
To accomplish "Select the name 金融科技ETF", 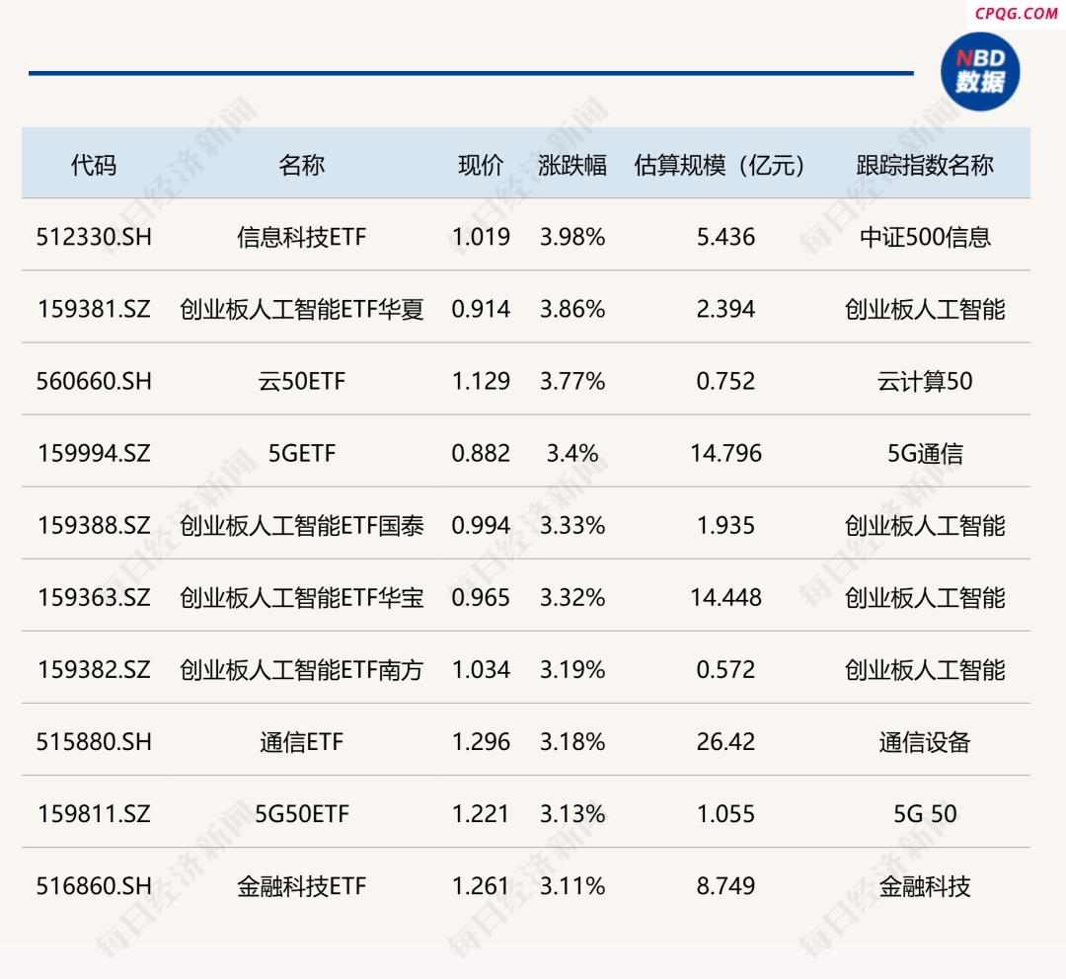I will pos(301,886).
